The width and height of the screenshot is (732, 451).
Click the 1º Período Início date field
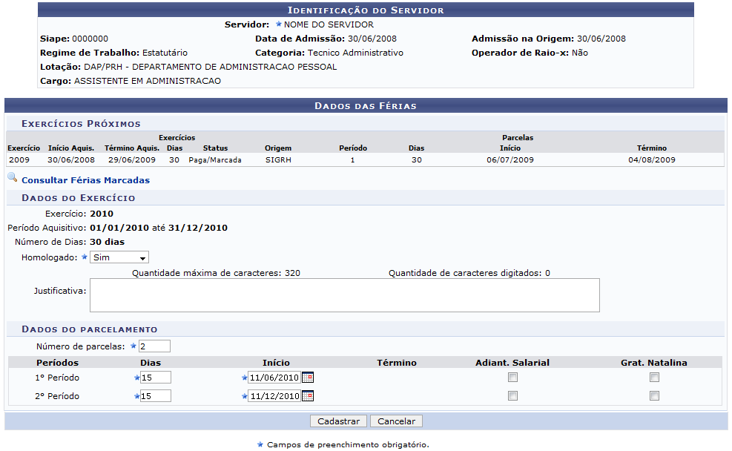pyautogui.click(x=274, y=378)
